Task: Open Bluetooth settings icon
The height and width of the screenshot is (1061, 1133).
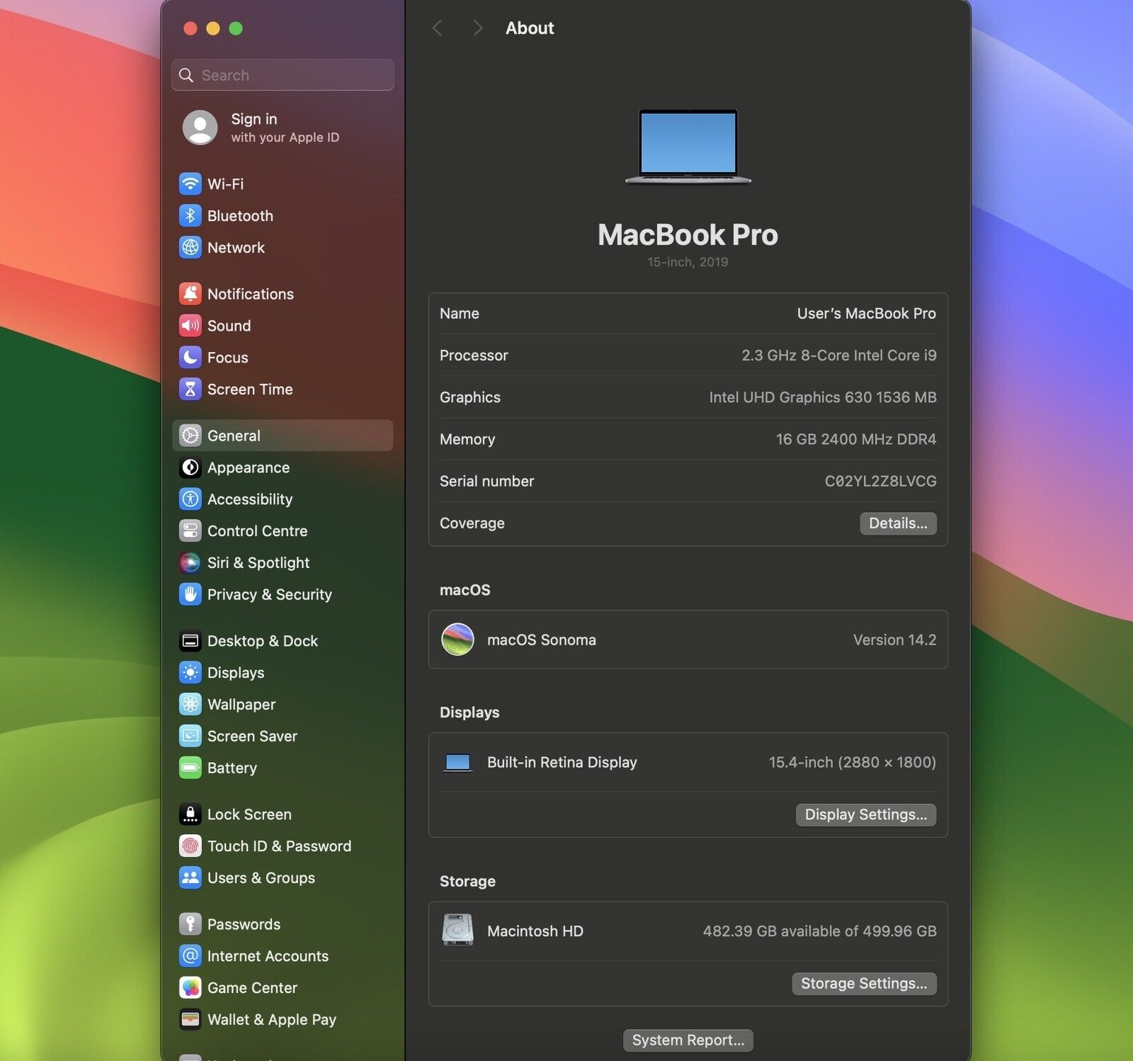Action: pyautogui.click(x=190, y=216)
